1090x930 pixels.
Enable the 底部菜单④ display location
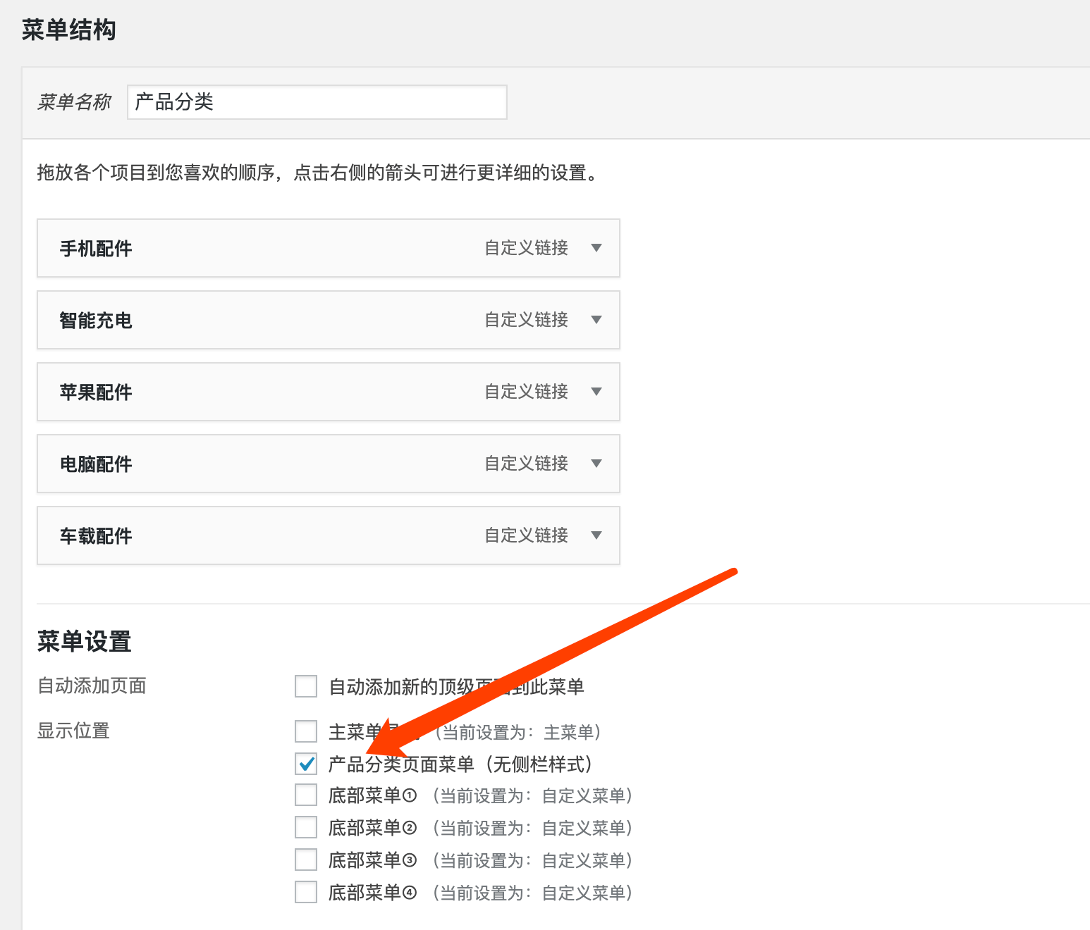click(305, 891)
